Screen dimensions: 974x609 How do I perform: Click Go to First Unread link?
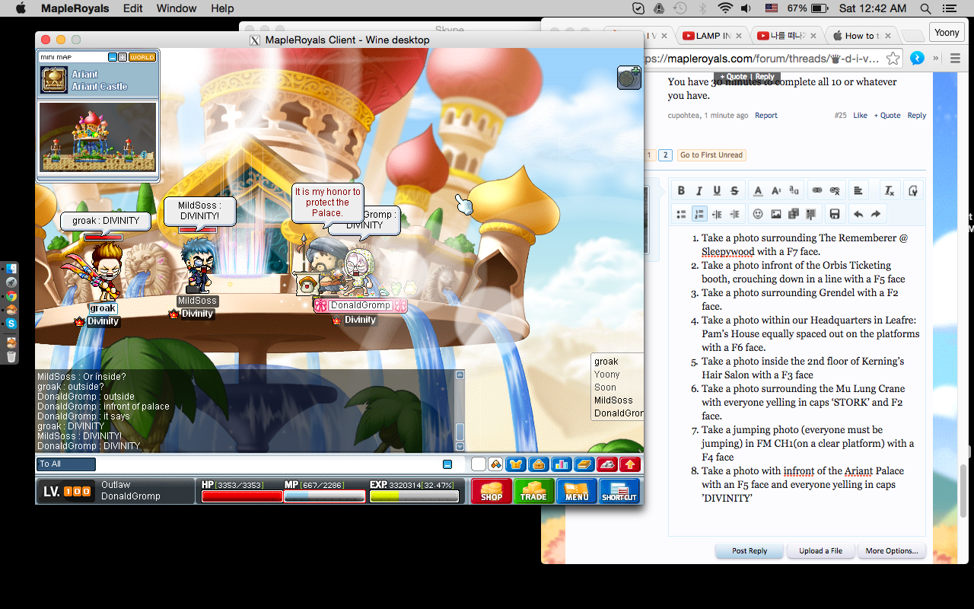point(711,155)
